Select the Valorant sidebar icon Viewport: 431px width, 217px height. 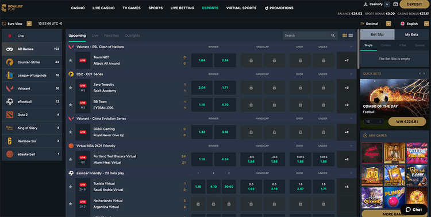[10, 89]
